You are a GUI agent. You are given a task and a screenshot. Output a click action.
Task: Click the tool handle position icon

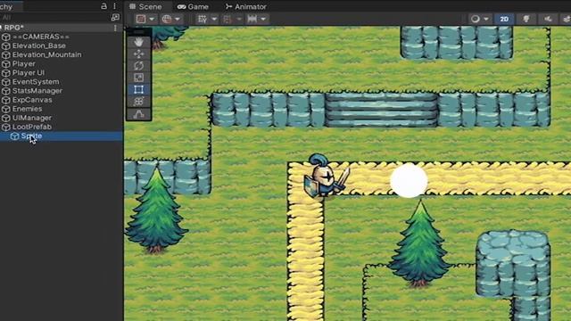[x=141, y=19]
